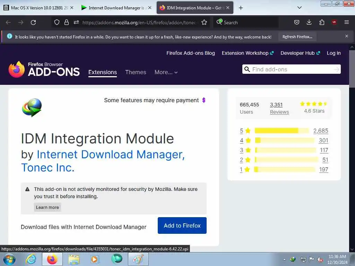Viewport: 355px width, 266px height.
Task: Click the 117 three-star count
Action: coord(324,150)
